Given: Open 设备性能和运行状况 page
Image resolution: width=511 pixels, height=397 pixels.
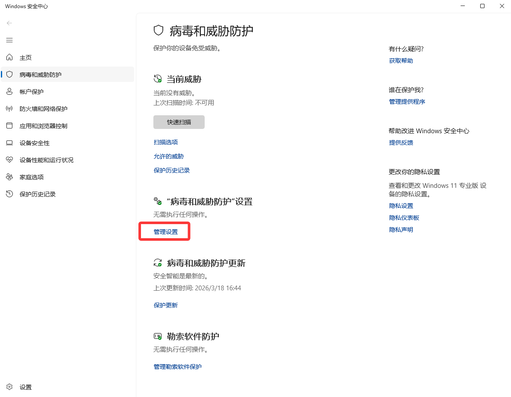Looking at the screenshot, I should 68,160.
